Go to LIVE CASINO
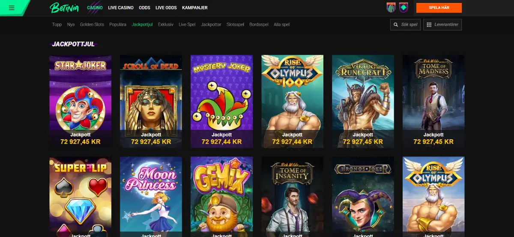Image resolution: width=514 pixels, height=237 pixels. [x=121, y=8]
